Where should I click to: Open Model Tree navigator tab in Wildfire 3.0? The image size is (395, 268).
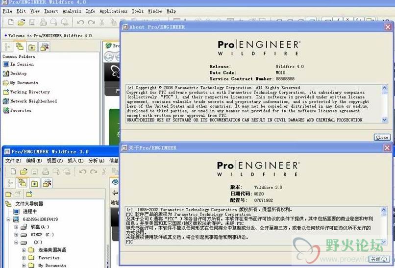10,183
